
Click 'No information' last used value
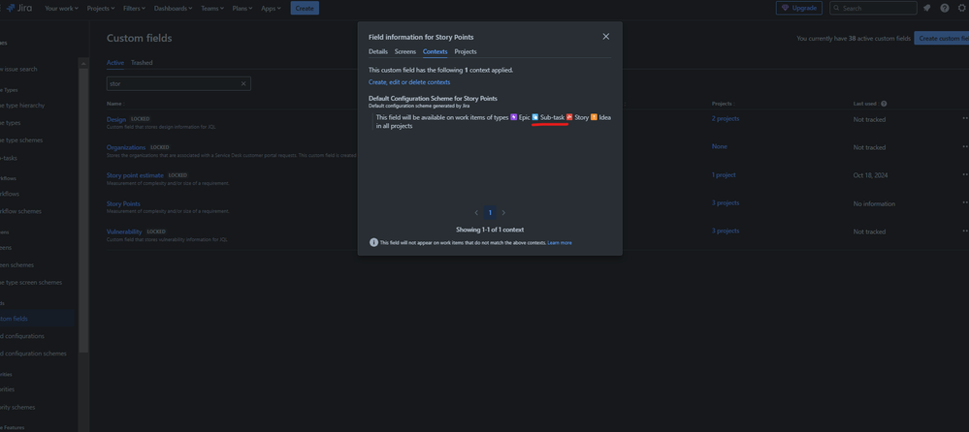874,203
